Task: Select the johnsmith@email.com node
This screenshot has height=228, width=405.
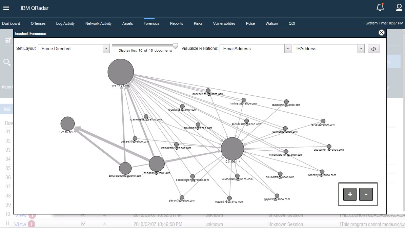Action: click(x=157, y=164)
